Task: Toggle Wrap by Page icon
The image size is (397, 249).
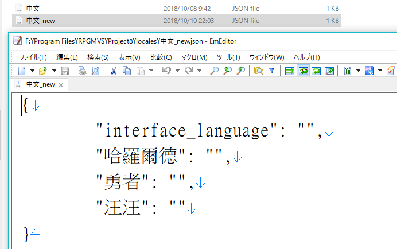Action: [329, 71]
